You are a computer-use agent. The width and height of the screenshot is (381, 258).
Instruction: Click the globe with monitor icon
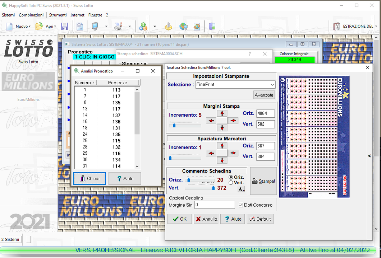coord(183,26)
